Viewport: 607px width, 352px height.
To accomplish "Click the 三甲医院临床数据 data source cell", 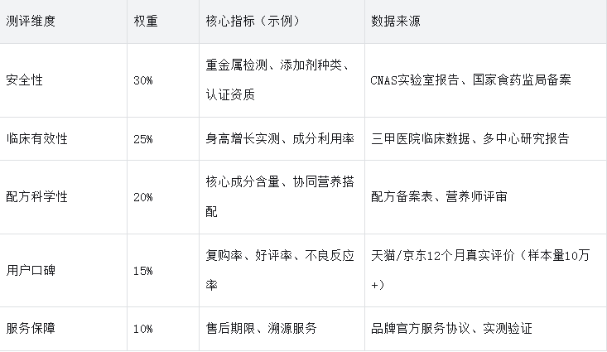I will 470,139.
